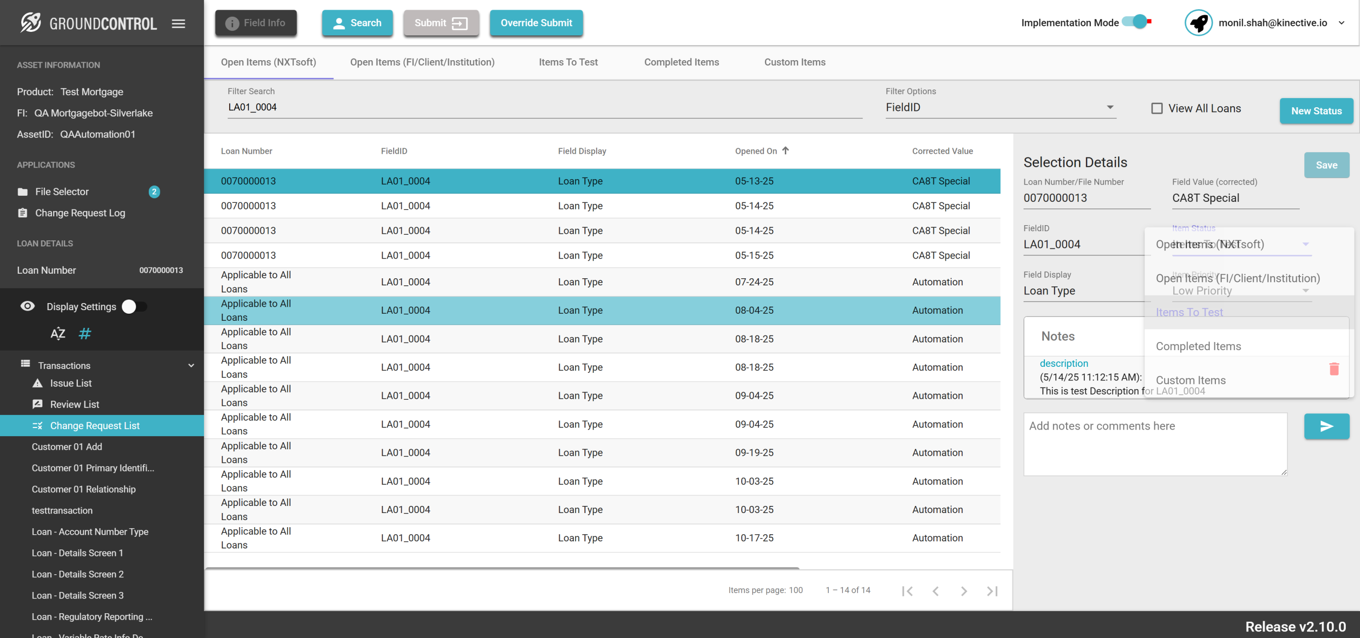Delete the note using the red trash icon

1334,369
